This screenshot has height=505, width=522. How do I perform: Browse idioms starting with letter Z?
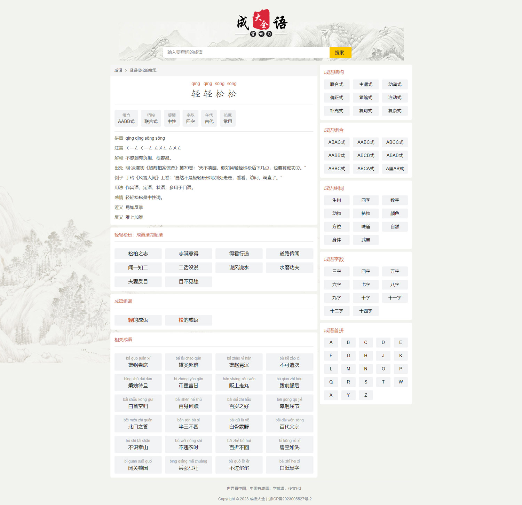click(x=365, y=395)
